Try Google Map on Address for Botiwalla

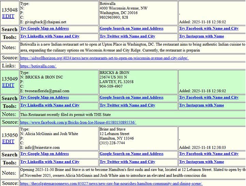tap(45, 29)
